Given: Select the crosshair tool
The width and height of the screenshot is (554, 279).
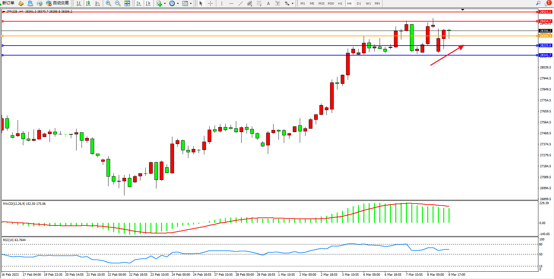Looking at the screenshot, I should point(211,3).
